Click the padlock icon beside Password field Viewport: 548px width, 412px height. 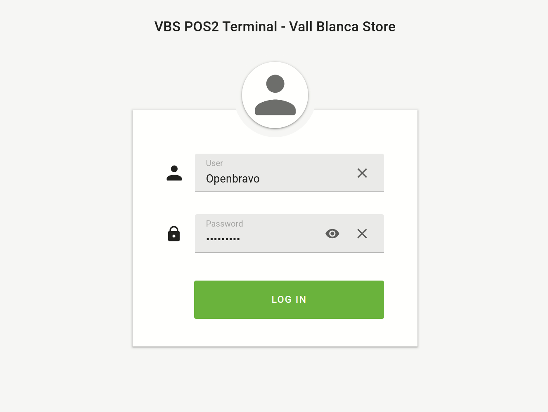coord(174,234)
